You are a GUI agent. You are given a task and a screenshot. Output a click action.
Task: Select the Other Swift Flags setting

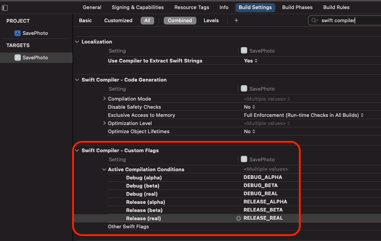(128, 227)
